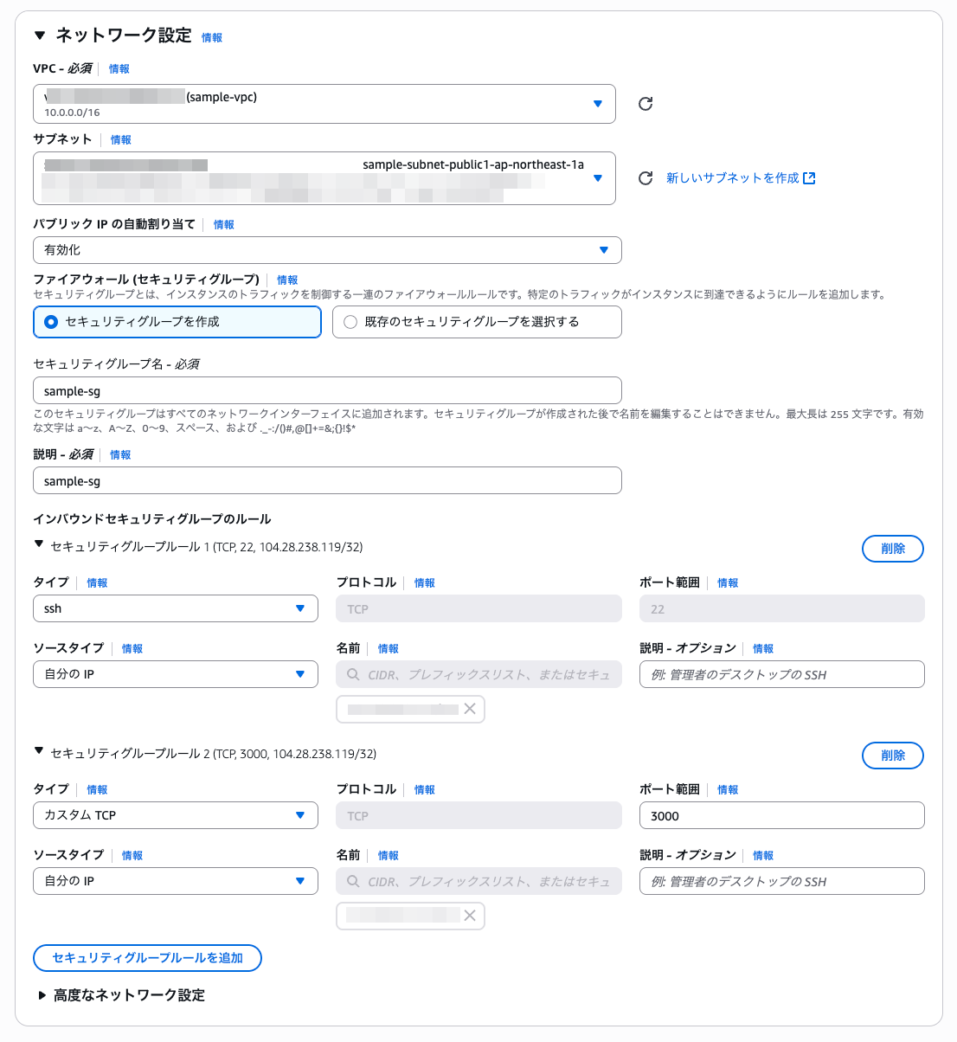Click the port range field showing 3000
The height and width of the screenshot is (1042, 957).
pos(782,815)
